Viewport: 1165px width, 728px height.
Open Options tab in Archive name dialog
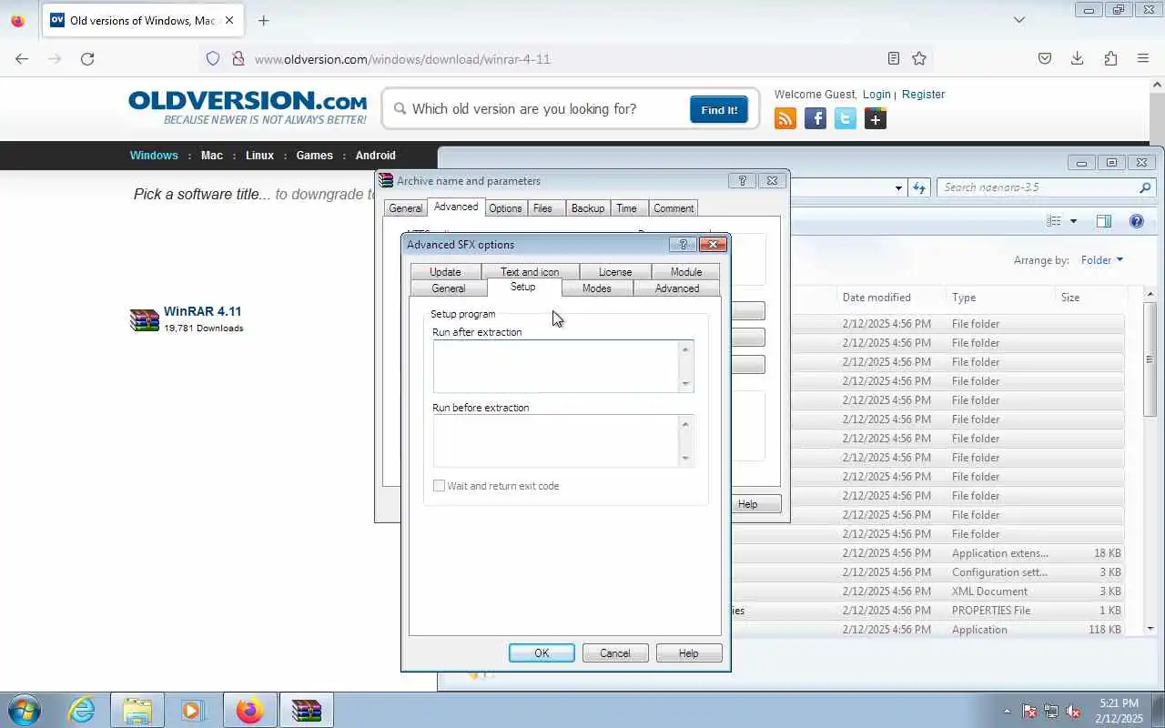[505, 208]
